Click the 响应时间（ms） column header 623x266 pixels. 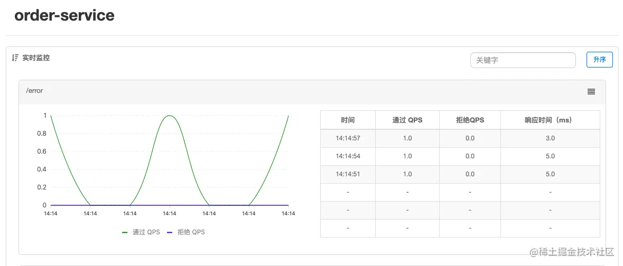(550, 120)
